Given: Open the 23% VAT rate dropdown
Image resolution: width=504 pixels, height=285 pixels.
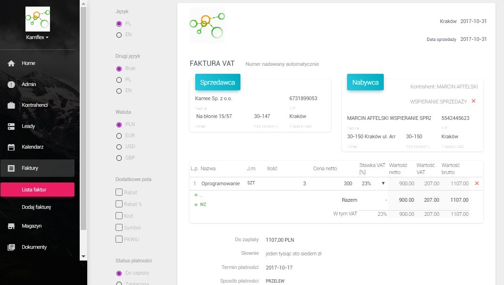Looking at the screenshot, I should (373, 183).
